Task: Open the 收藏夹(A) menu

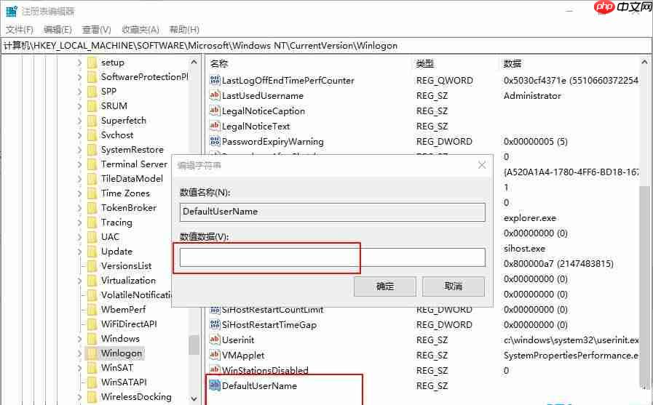Action: tap(141, 30)
